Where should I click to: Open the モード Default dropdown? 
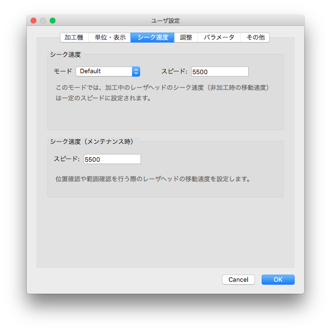point(108,71)
